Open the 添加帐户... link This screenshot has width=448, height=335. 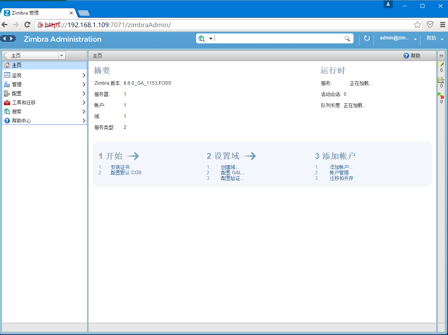[x=341, y=167]
